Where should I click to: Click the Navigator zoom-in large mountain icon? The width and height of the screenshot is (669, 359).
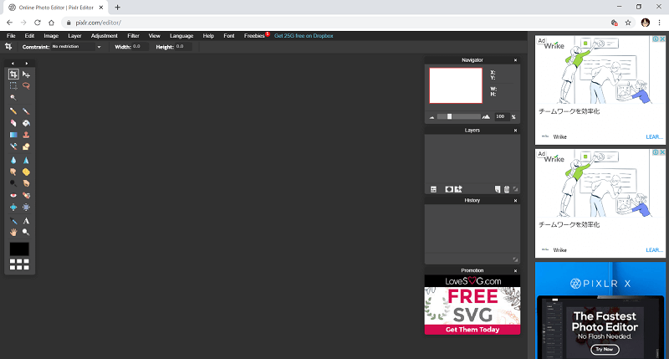[x=486, y=116]
